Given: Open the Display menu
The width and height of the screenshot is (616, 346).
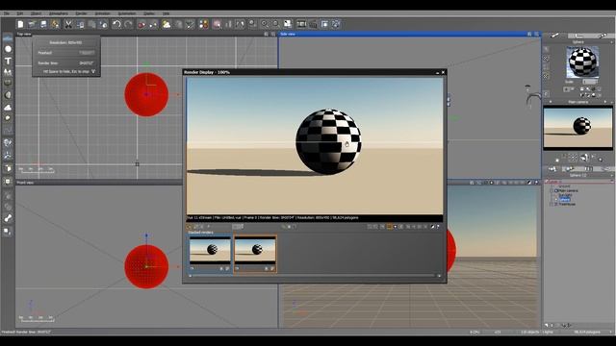Looking at the screenshot, I should tap(149, 13).
